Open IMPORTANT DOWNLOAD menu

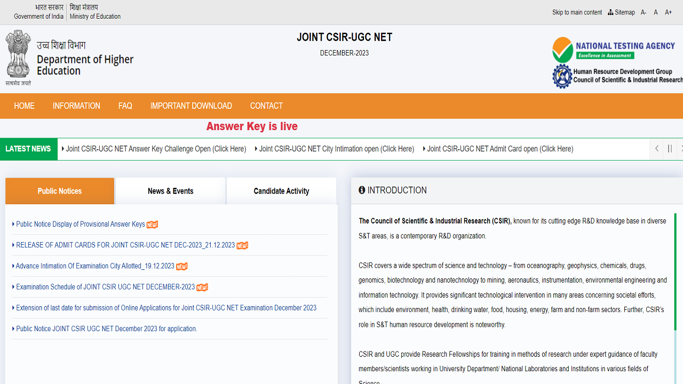(x=191, y=106)
